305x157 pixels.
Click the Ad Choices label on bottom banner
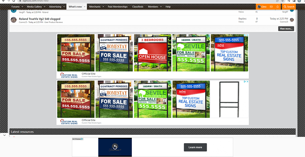tap(77, 139)
